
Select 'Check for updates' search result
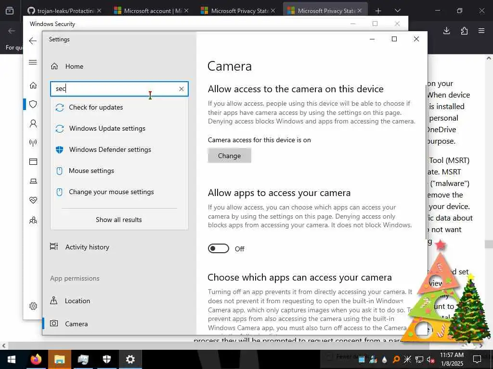point(119,107)
